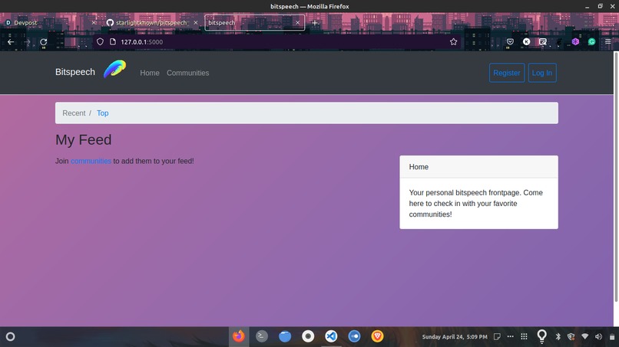Image resolution: width=619 pixels, height=347 pixels.
Task: Close the starlightknown GitHub tab
Action: point(195,23)
